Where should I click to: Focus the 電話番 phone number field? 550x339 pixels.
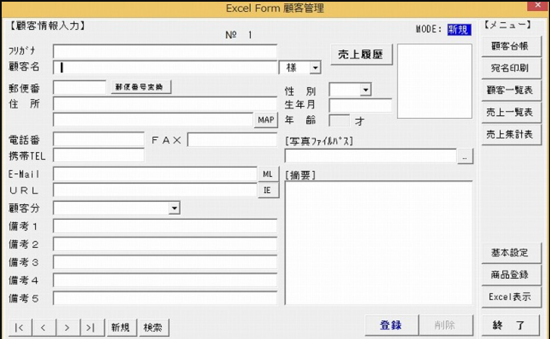coord(99,140)
